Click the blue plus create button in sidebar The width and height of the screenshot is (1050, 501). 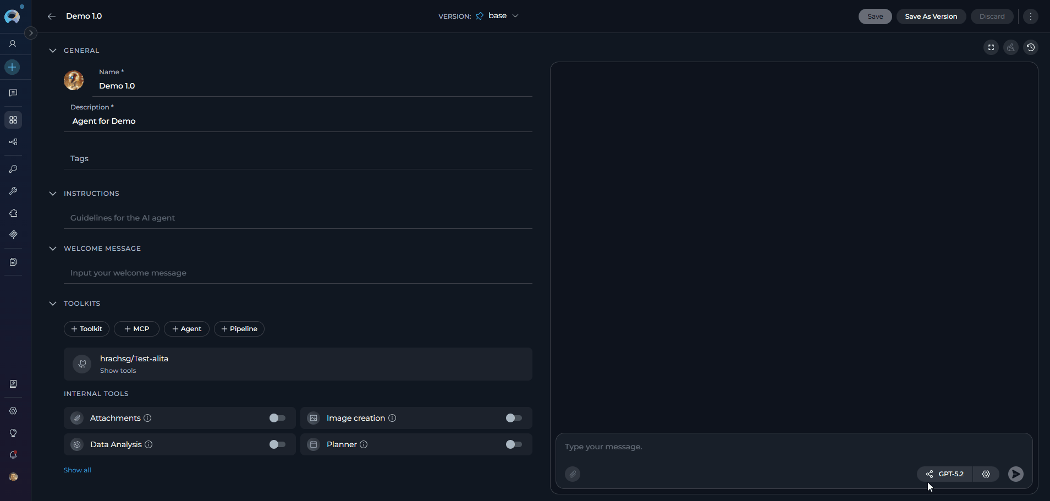pyautogui.click(x=12, y=67)
